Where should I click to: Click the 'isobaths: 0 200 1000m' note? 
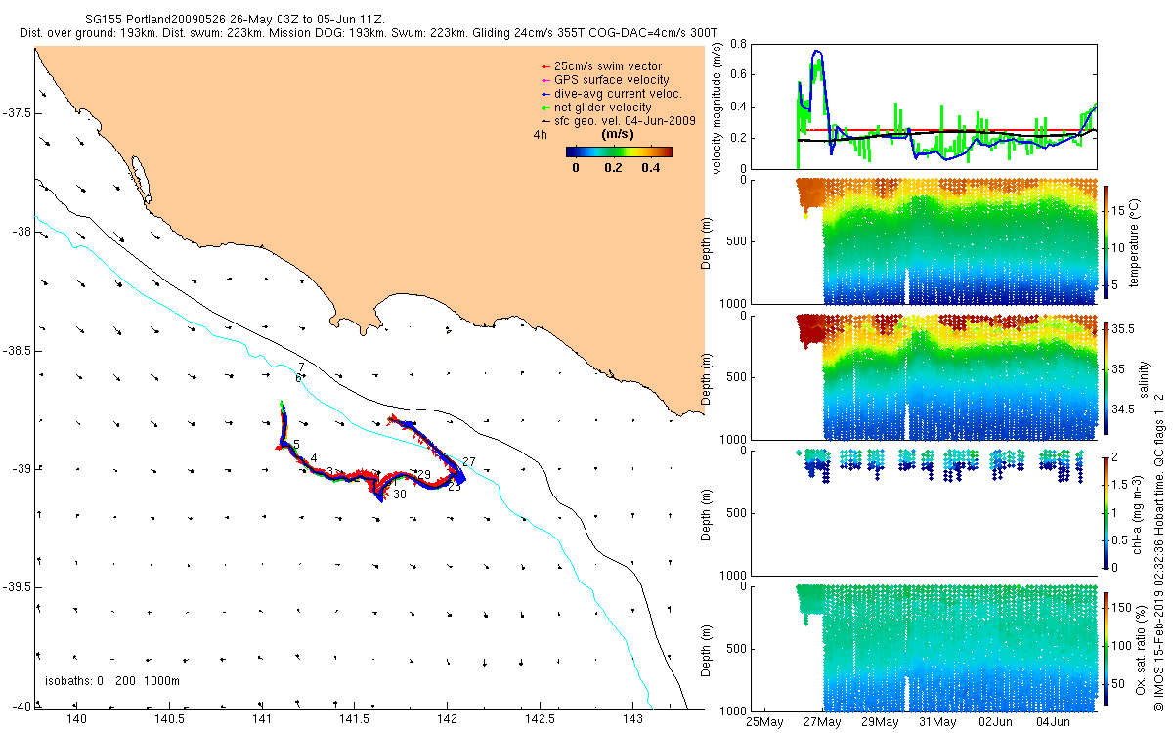point(112,680)
